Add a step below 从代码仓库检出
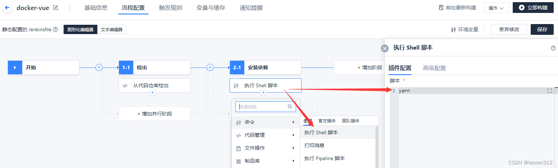This screenshot has width=558, height=168. [x=152, y=93]
